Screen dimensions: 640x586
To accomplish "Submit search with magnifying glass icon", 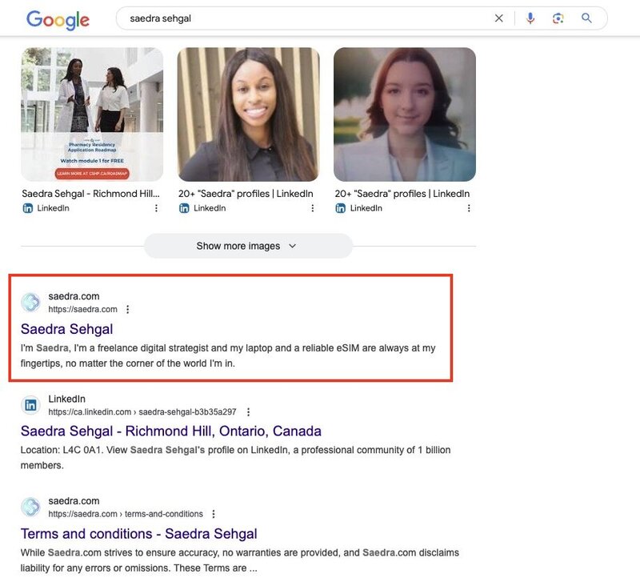I will (586, 18).
